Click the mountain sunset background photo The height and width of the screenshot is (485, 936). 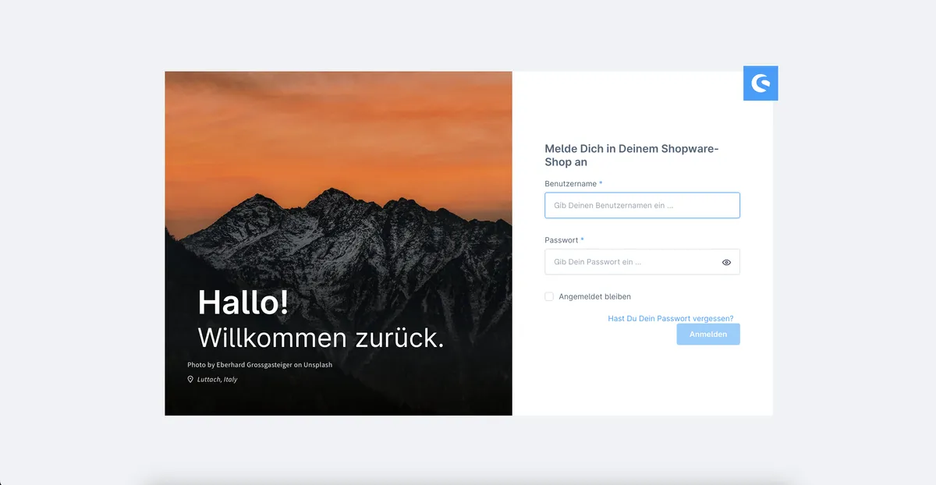[335, 140]
